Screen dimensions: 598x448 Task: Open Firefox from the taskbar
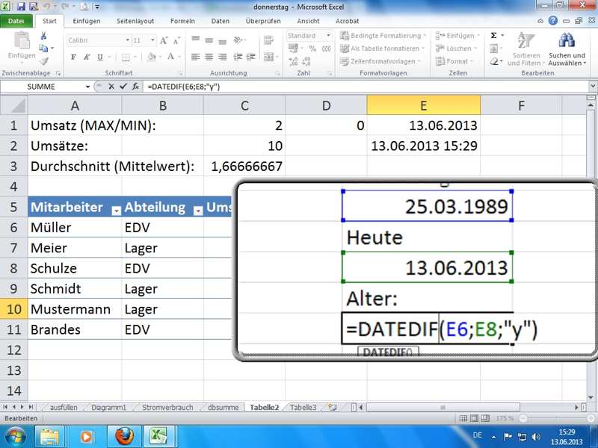point(125,436)
